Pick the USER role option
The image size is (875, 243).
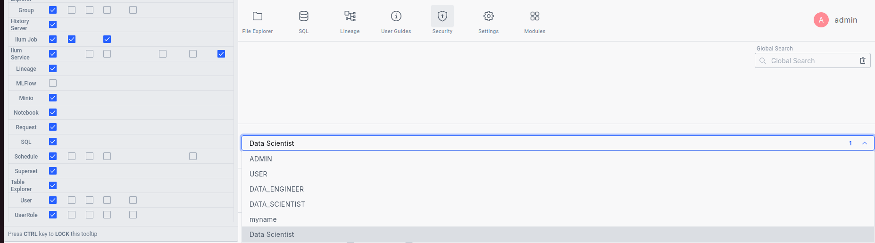[x=258, y=174]
